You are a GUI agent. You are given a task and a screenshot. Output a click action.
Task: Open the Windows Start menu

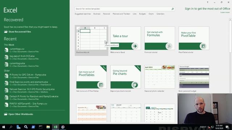pos(4,127)
